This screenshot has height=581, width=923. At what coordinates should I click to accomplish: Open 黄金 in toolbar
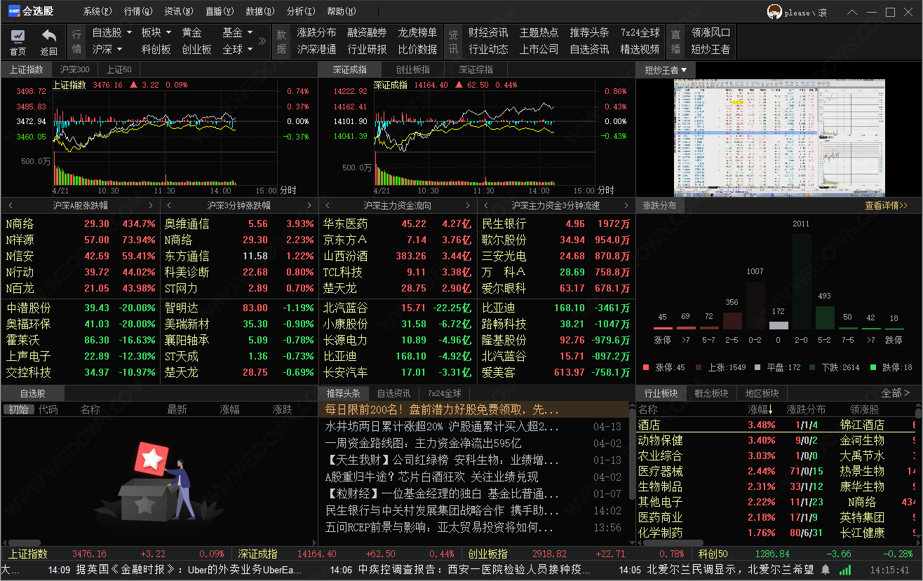(191, 32)
